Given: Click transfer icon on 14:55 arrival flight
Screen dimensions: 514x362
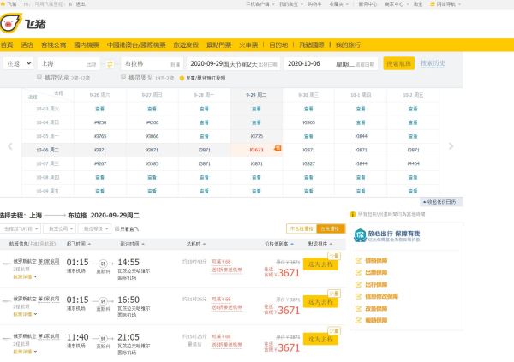Looking at the screenshot, I should 103,264.
